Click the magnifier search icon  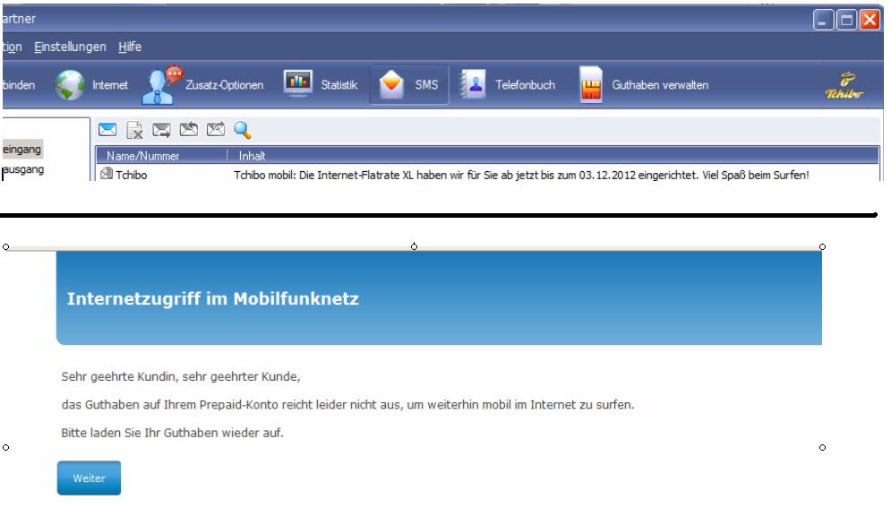tap(243, 130)
